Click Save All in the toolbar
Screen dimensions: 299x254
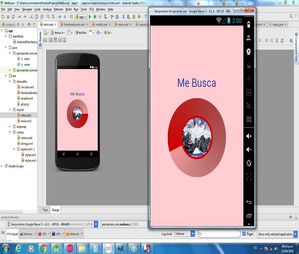(8, 17)
